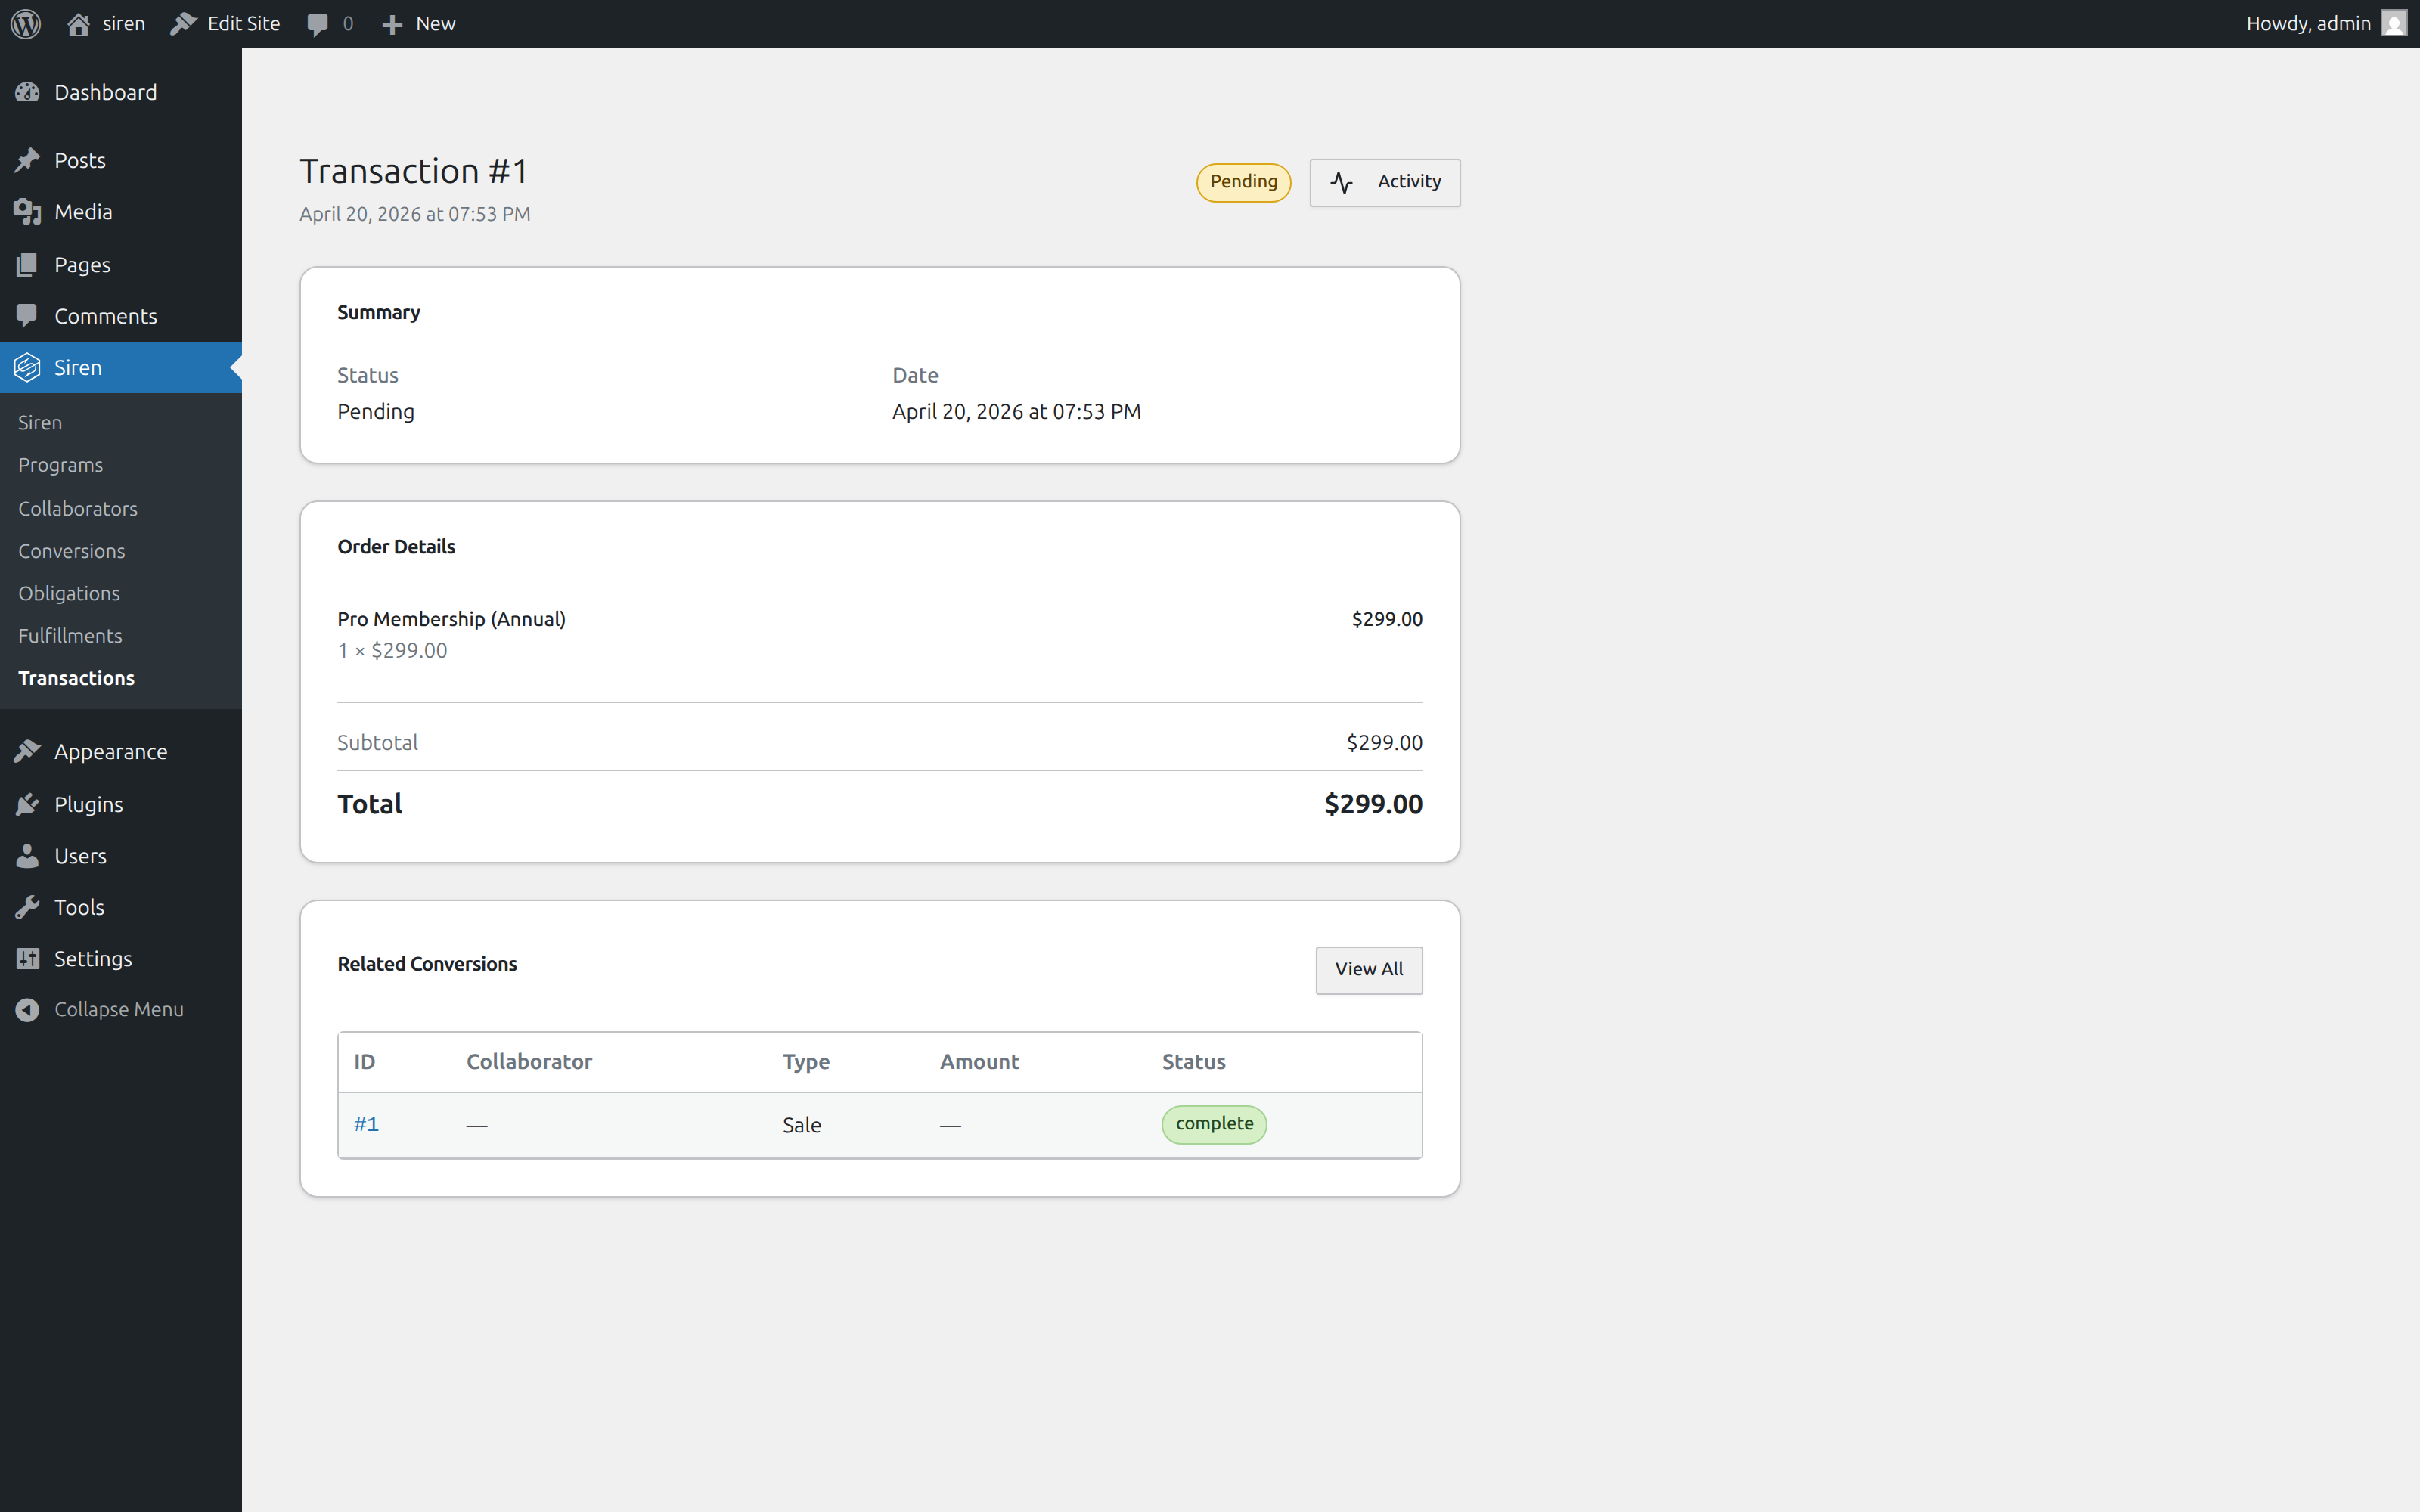Select the Siren plugin icon in the sidebar
The height and width of the screenshot is (1512, 2420).
click(28, 367)
